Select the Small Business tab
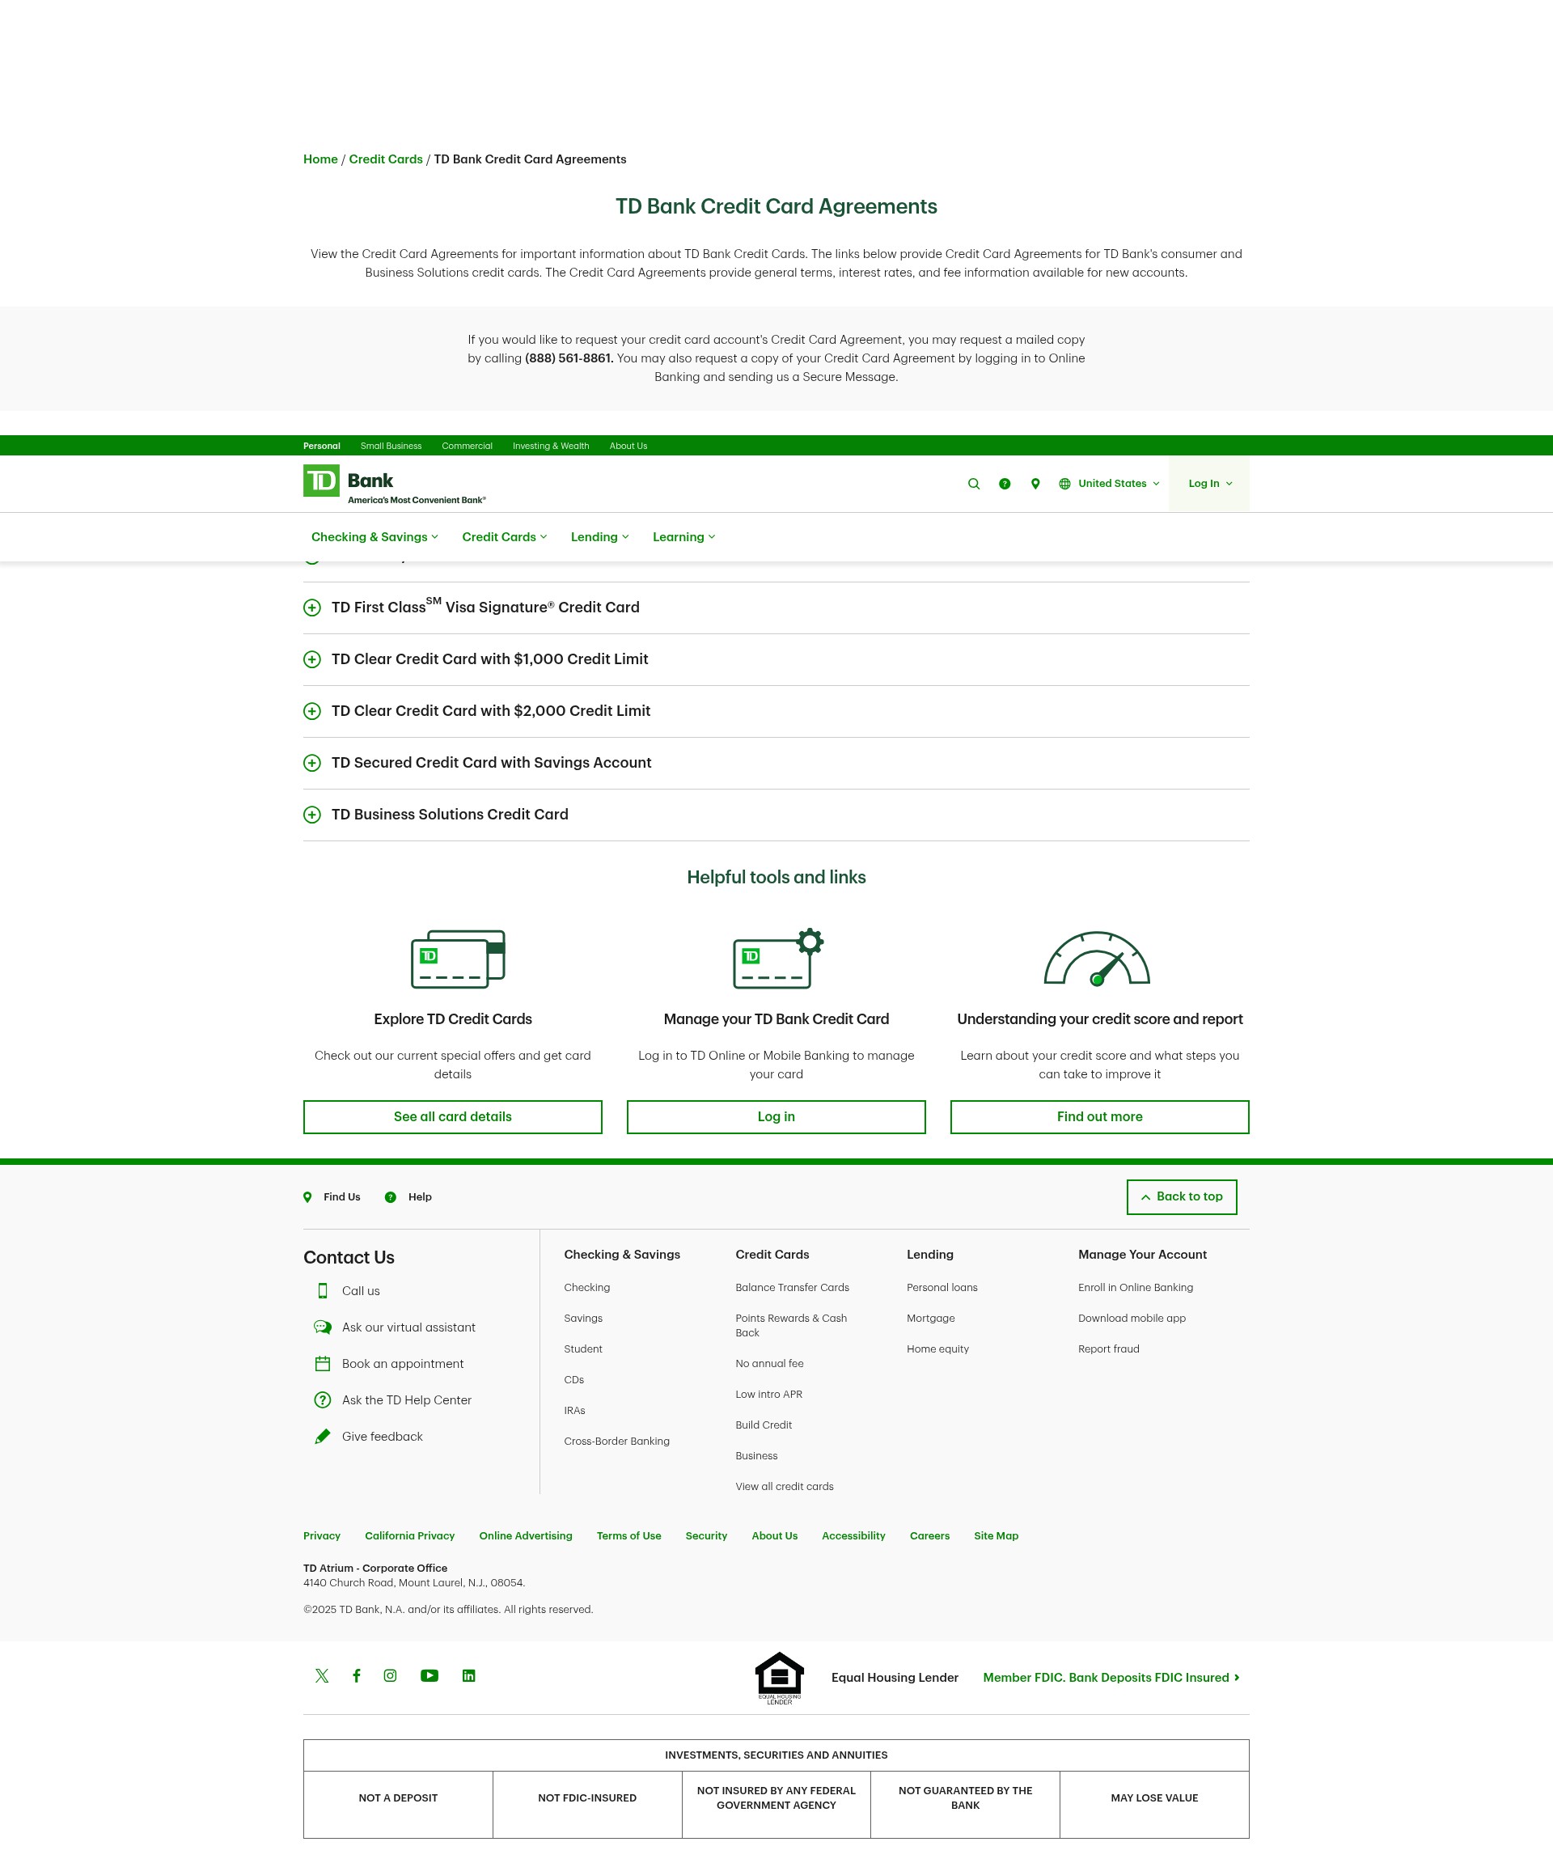The image size is (1553, 1863). [x=391, y=447]
